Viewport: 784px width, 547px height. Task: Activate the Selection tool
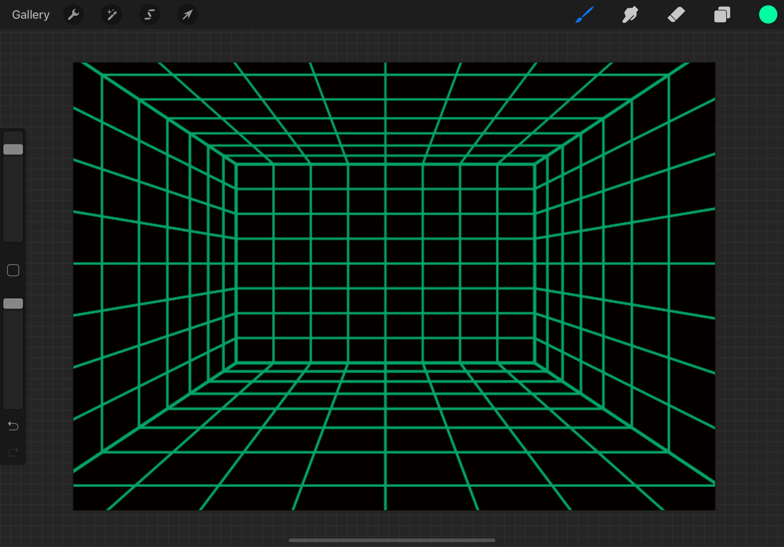click(x=150, y=15)
